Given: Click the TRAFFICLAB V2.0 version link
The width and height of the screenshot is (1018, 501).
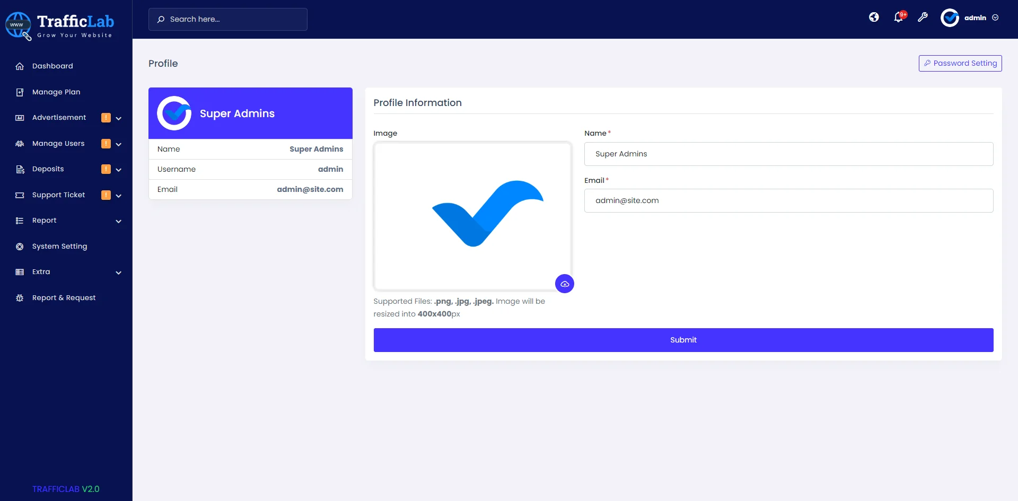Looking at the screenshot, I should pyautogui.click(x=66, y=489).
